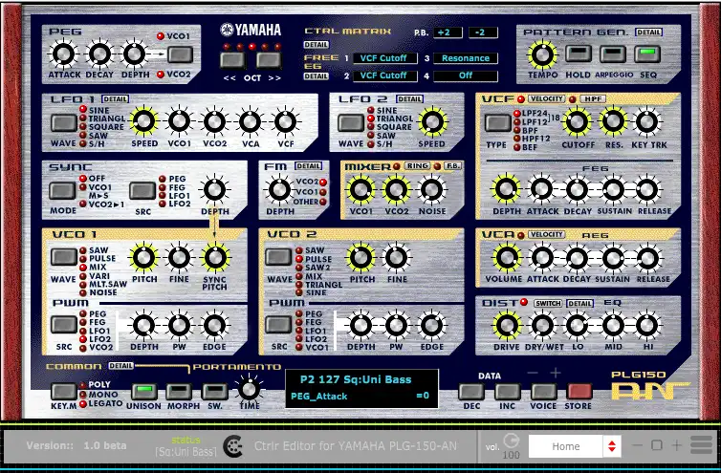Click the LFO 2 Speed knob
The width and height of the screenshot is (721, 473).
432,121
